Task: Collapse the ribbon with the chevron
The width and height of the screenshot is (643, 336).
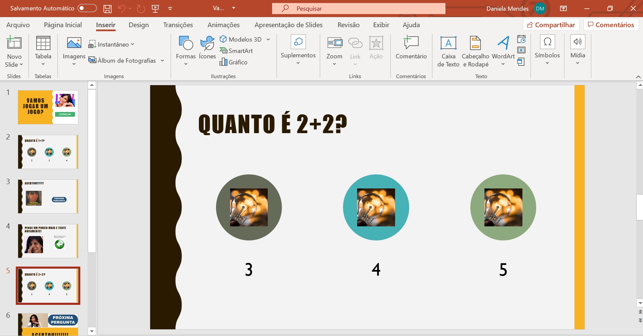Action: pyautogui.click(x=638, y=77)
